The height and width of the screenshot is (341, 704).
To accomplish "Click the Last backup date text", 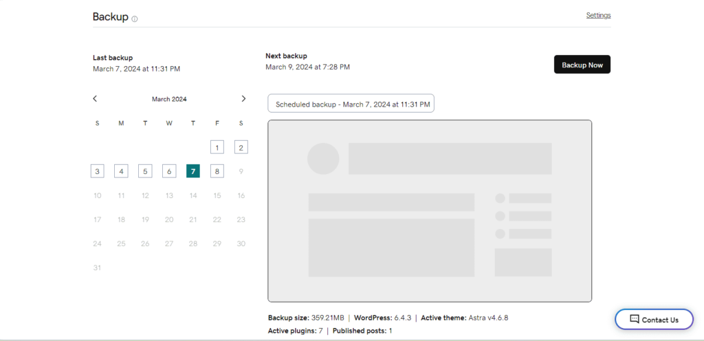I will pos(136,69).
